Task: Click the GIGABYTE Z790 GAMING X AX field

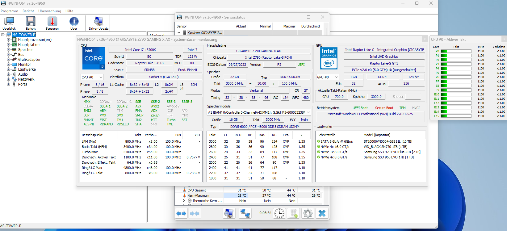Action: point(258,51)
